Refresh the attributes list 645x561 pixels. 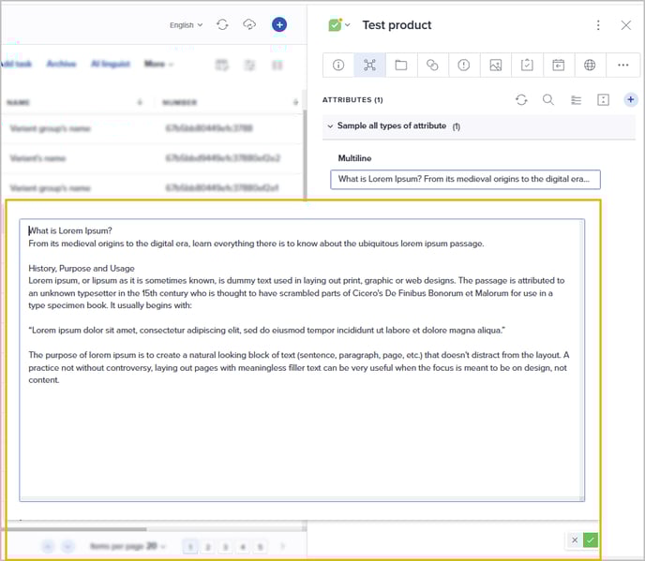click(x=521, y=99)
